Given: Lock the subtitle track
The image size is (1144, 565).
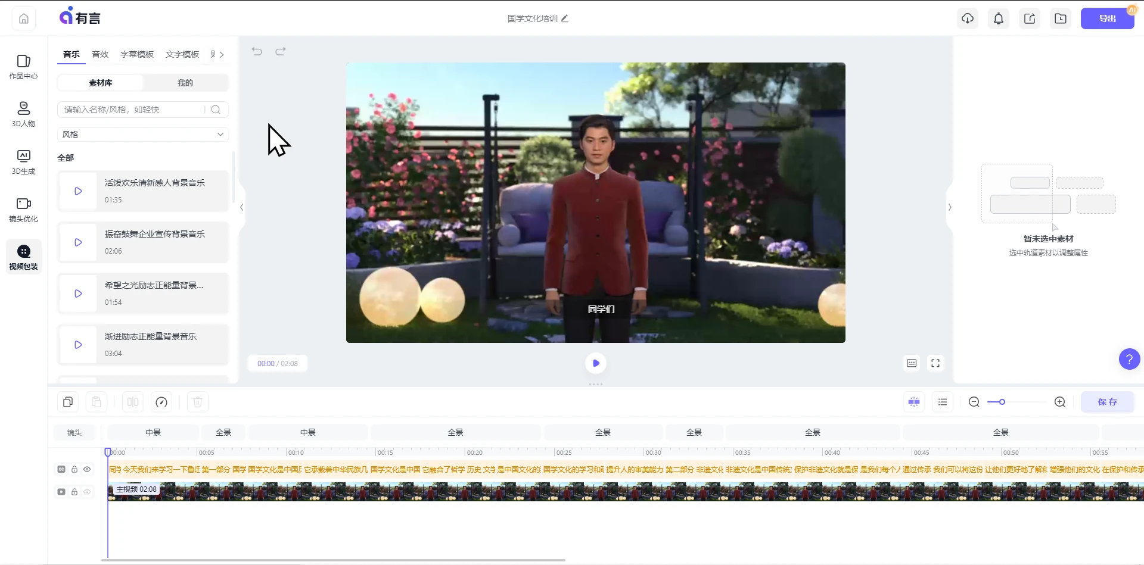Looking at the screenshot, I should [74, 469].
